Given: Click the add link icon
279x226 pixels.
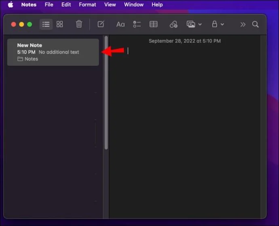Looking at the screenshot, I should pyautogui.click(x=173, y=24).
